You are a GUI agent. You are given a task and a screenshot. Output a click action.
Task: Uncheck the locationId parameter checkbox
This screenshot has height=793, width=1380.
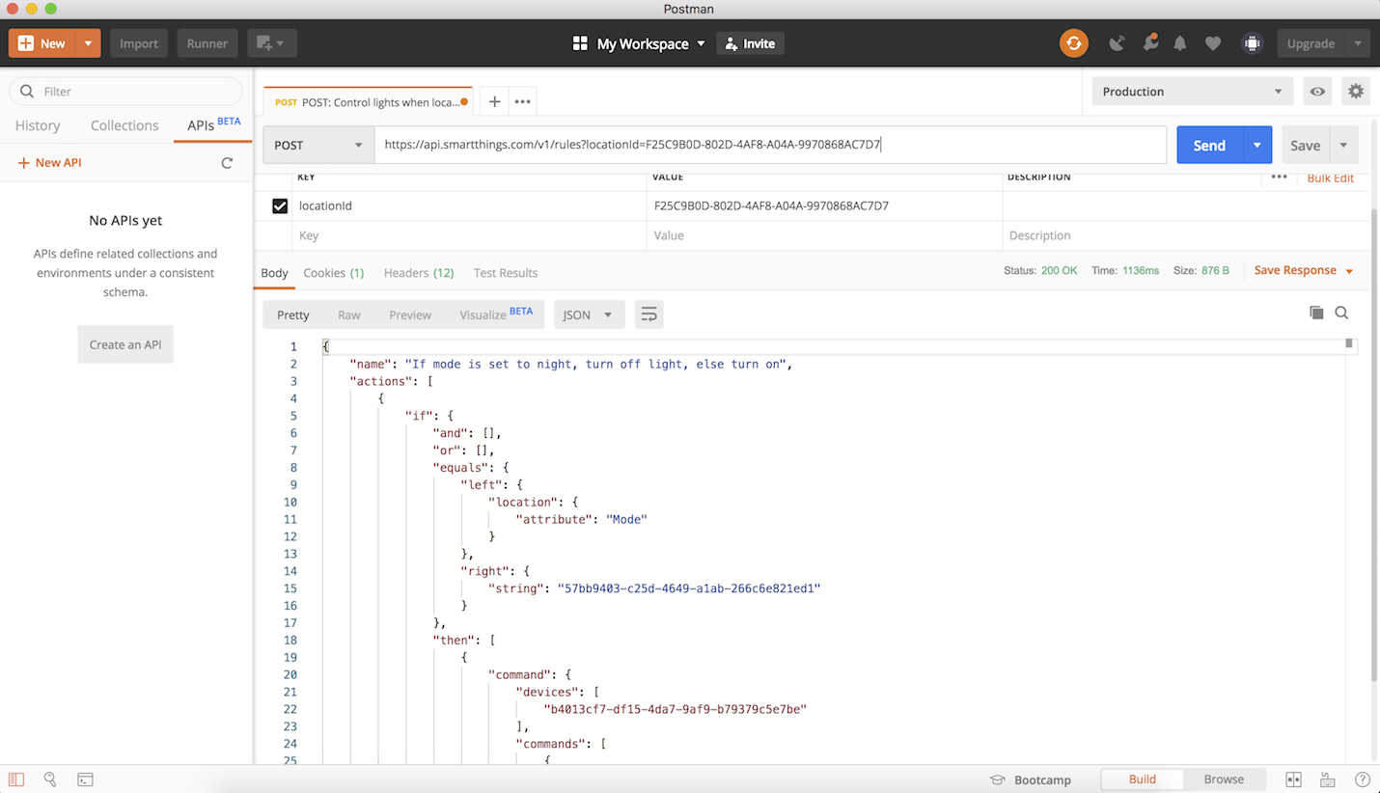280,205
